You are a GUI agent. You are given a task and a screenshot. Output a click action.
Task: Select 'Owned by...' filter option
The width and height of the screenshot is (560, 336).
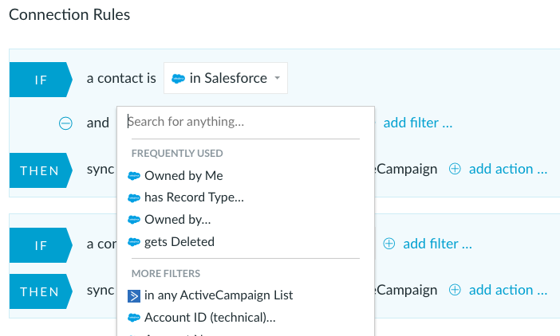click(178, 220)
